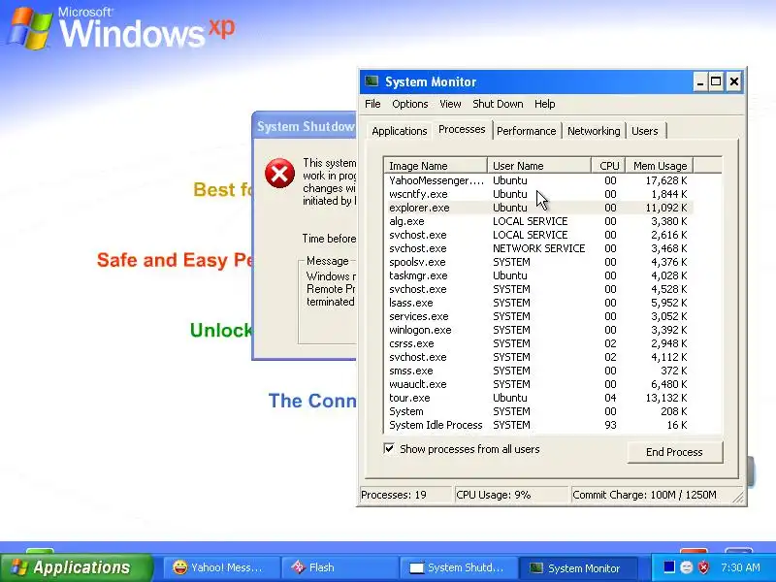Close the System Monitor window
This screenshot has width=776, height=582.
click(734, 82)
